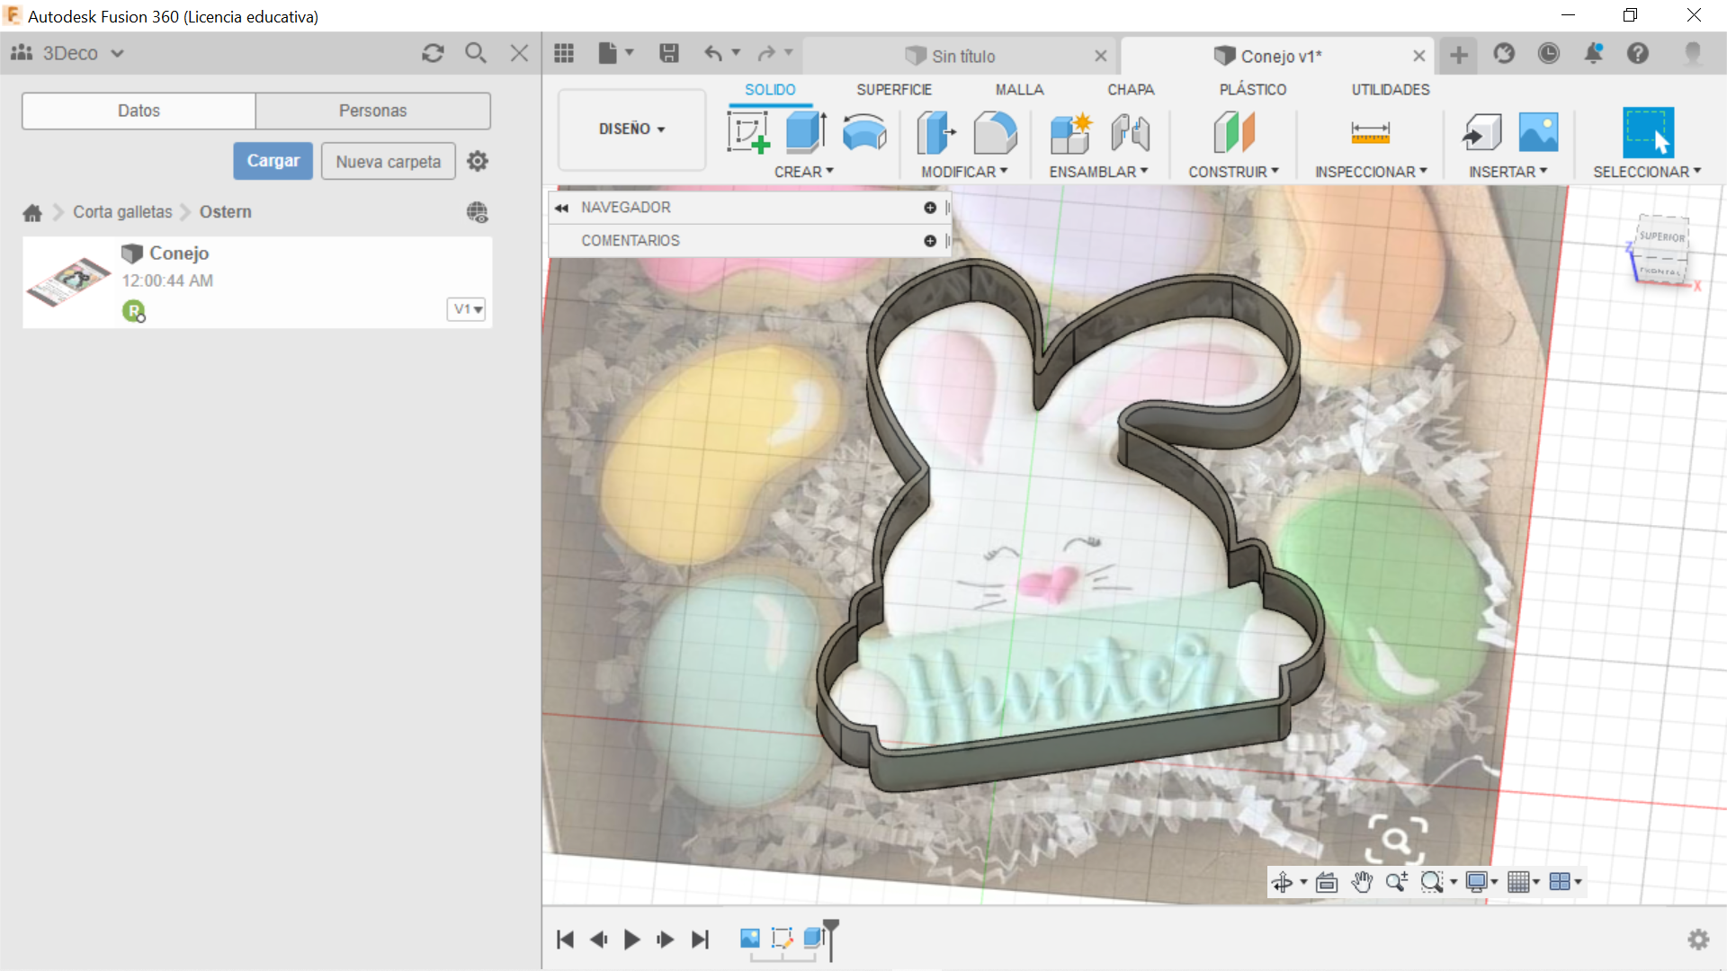Click the New Component assemble icon
The height and width of the screenshot is (971, 1727).
point(1070,133)
